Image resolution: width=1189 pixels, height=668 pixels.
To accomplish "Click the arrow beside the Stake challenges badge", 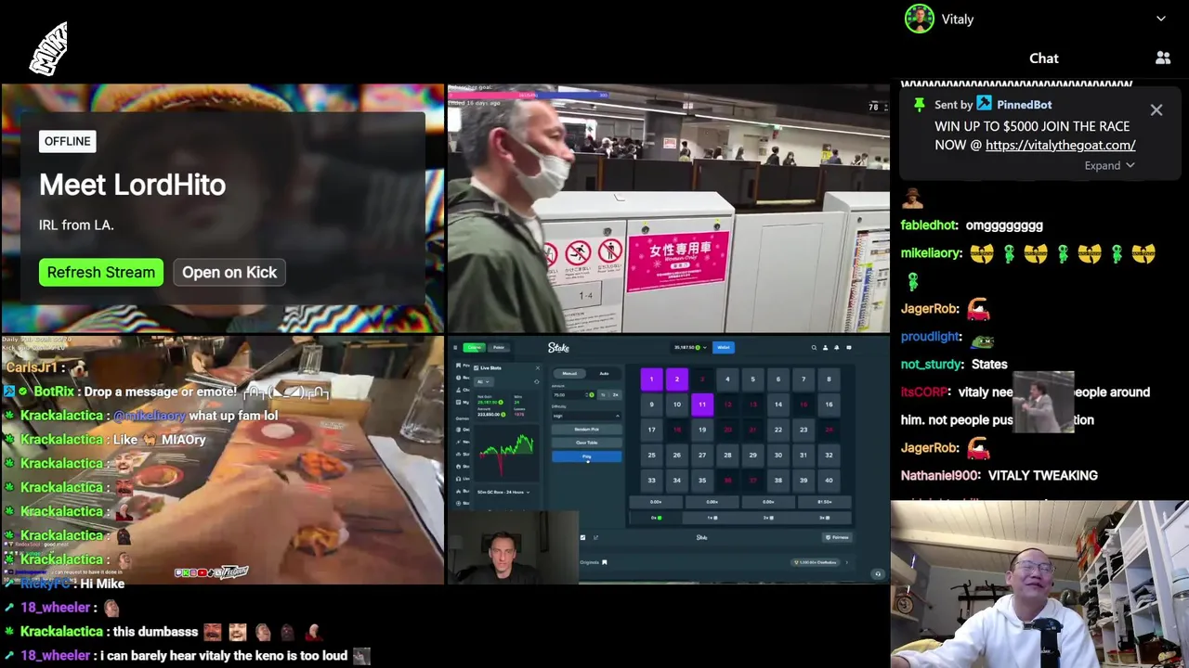I will [x=847, y=562].
